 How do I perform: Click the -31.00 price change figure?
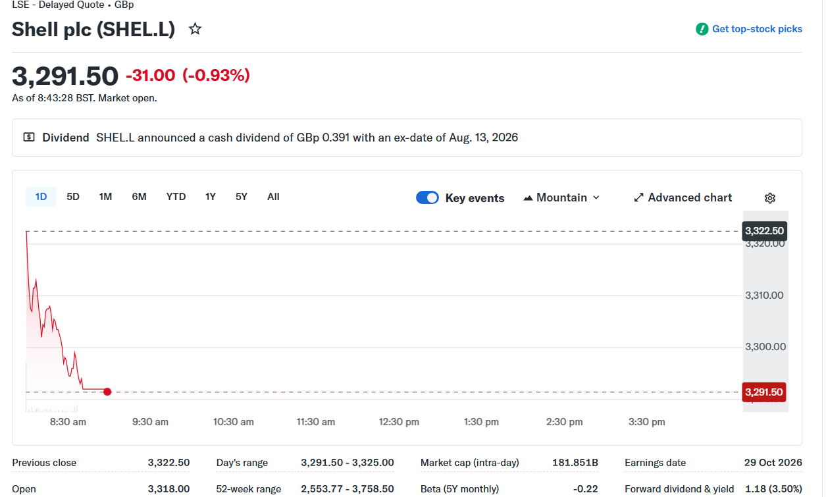pyautogui.click(x=150, y=76)
